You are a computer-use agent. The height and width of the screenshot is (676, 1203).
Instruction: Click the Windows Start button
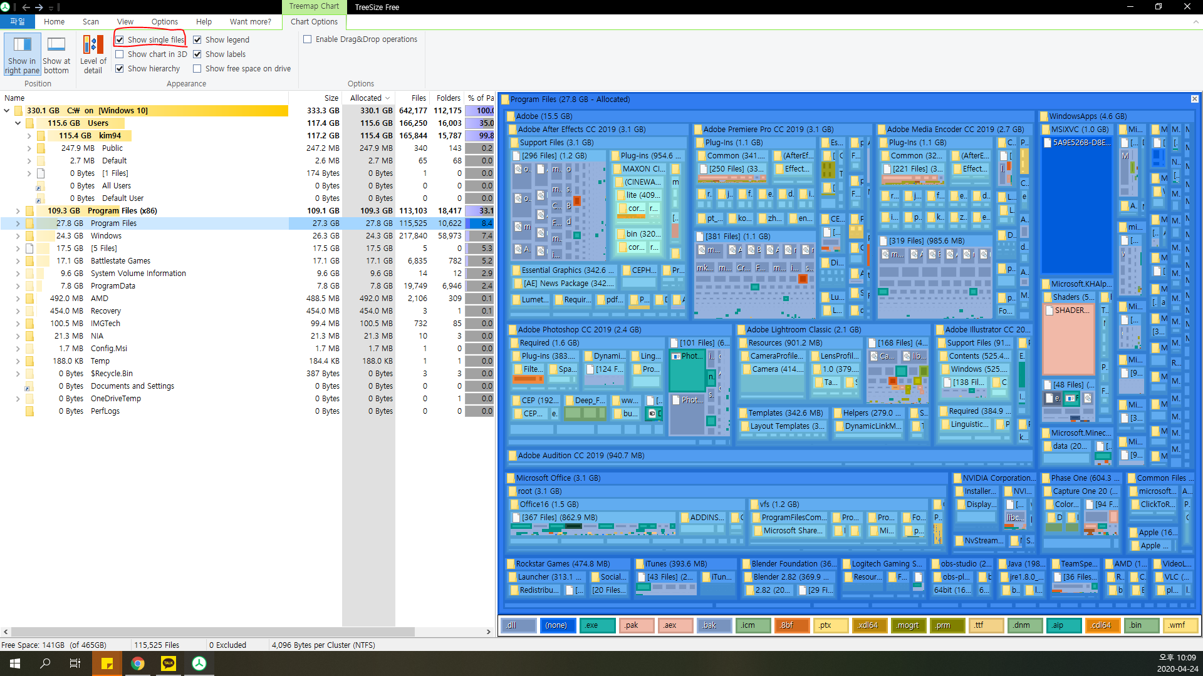tap(15, 663)
